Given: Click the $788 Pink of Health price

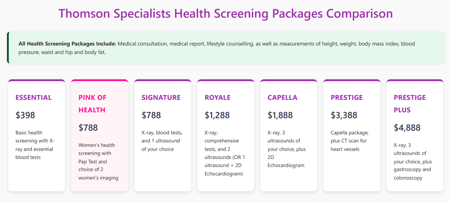Looking at the screenshot, I should coord(88,127).
